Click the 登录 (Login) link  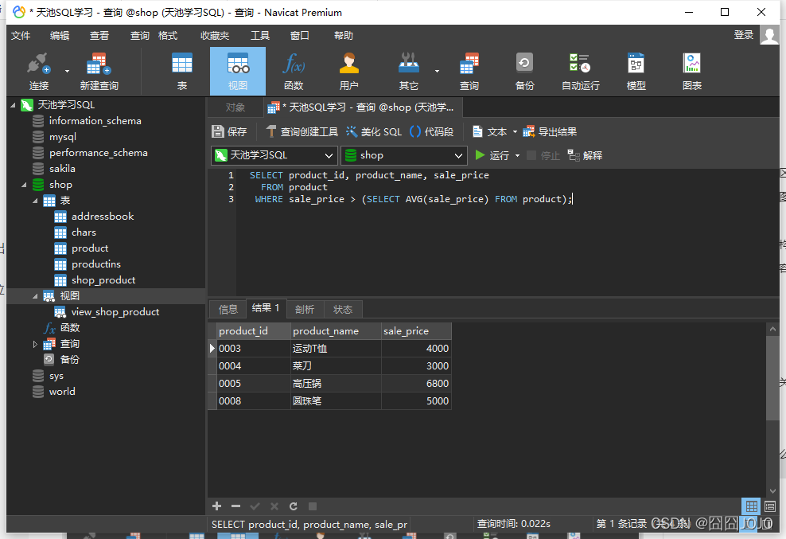click(x=743, y=34)
